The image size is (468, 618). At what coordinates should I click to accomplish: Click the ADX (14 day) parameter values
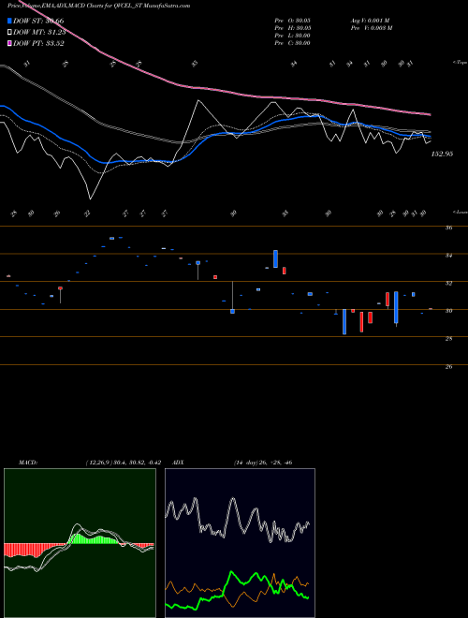263,463
